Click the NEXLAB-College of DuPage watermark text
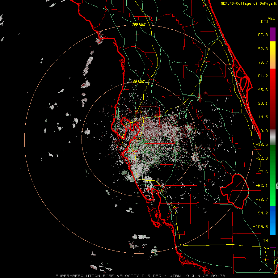 click(248, 3)
